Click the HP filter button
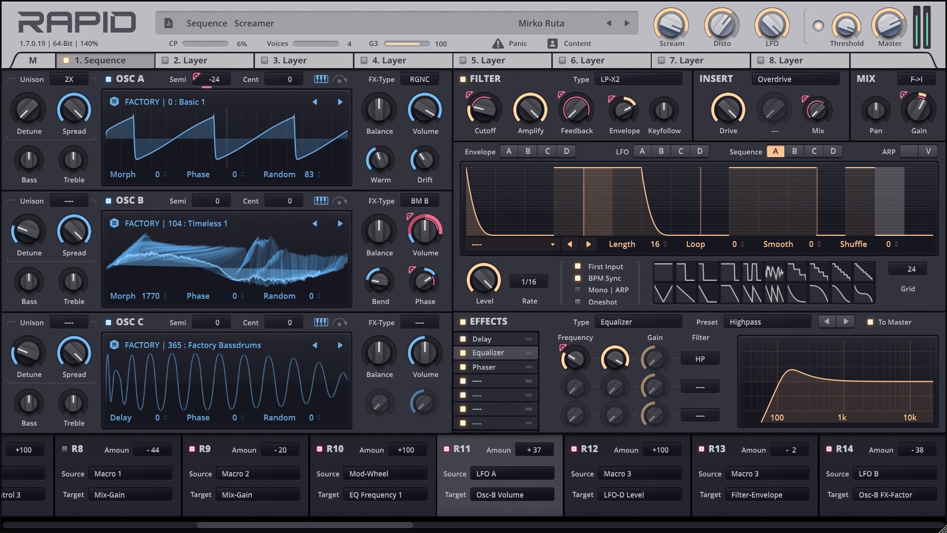The image size is (947, 533). (700, 359)
